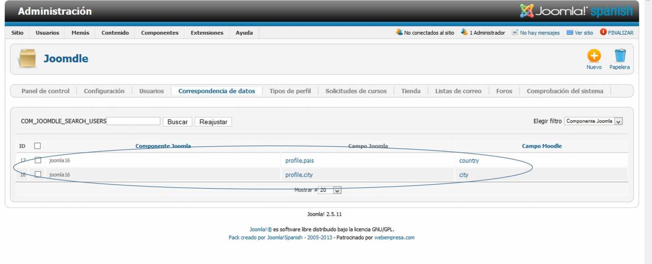Click the Ver sitio monitor icon
The height and width of the screenshot is (264, 652).
(570, 33)
